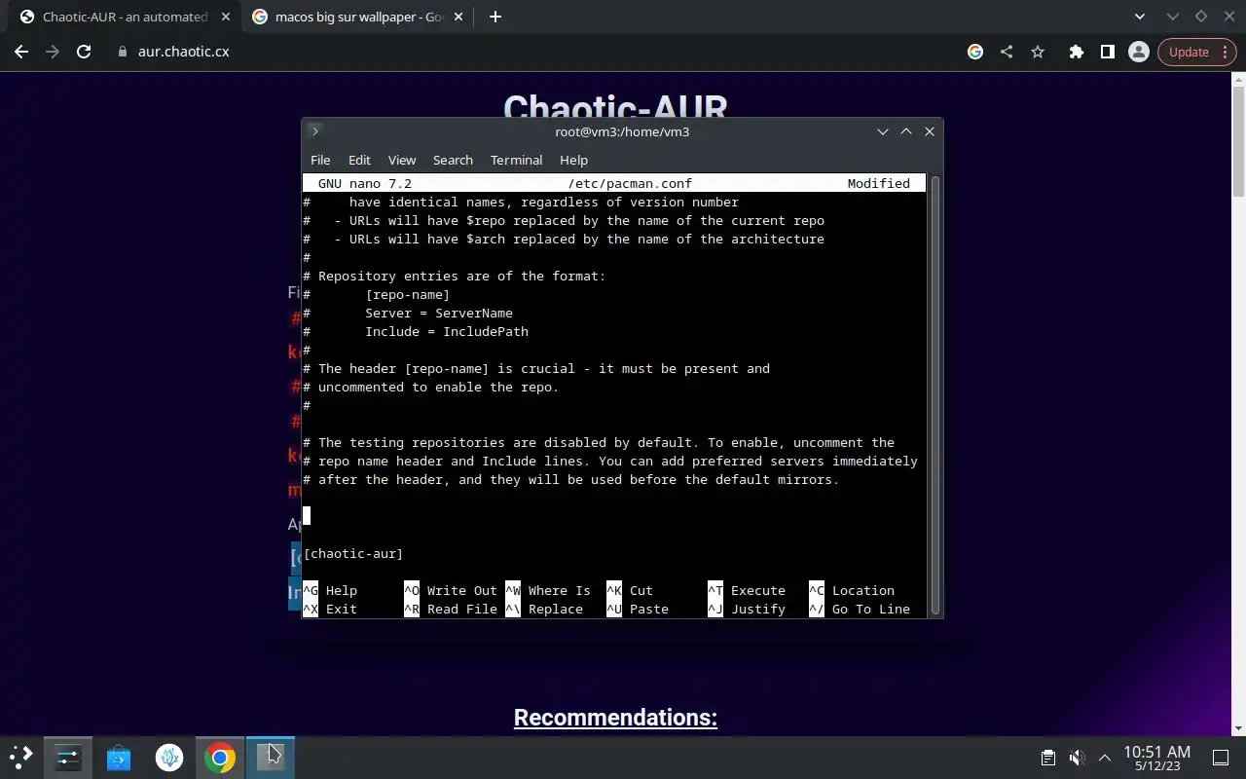Open the terminal's Help menu
Screen dimensions: 1246x779
pos(573,160)
